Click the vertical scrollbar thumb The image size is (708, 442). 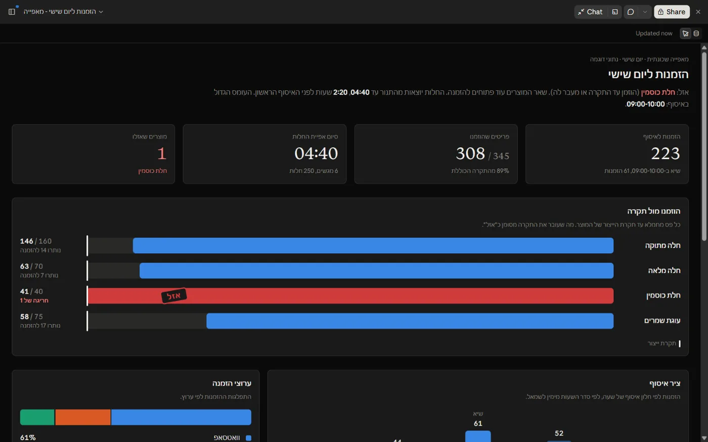(x=704, y=145)
